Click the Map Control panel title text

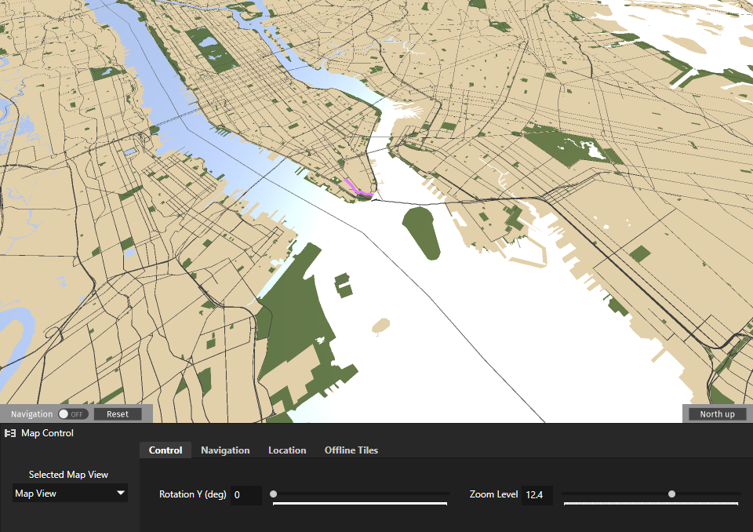[x=49, y=433]
